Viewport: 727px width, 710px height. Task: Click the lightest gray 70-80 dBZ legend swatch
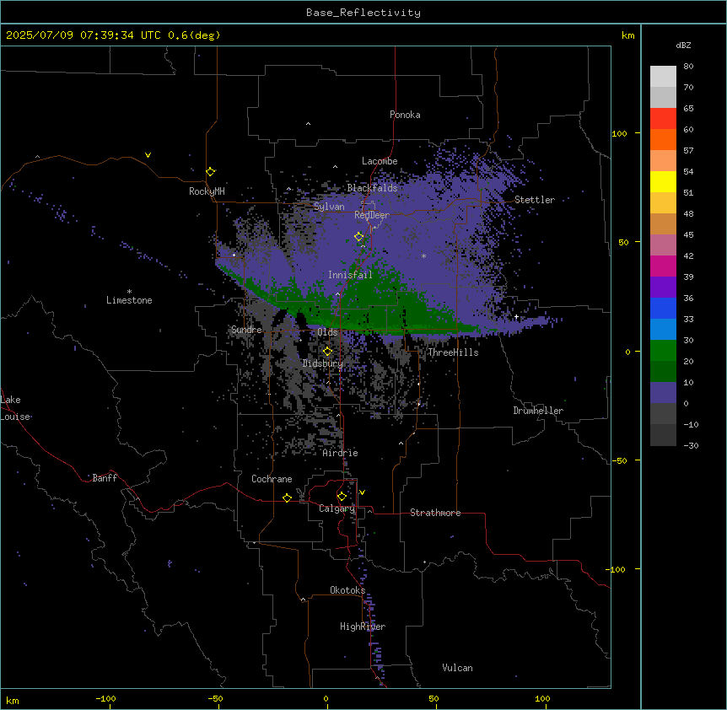point(663,77)
